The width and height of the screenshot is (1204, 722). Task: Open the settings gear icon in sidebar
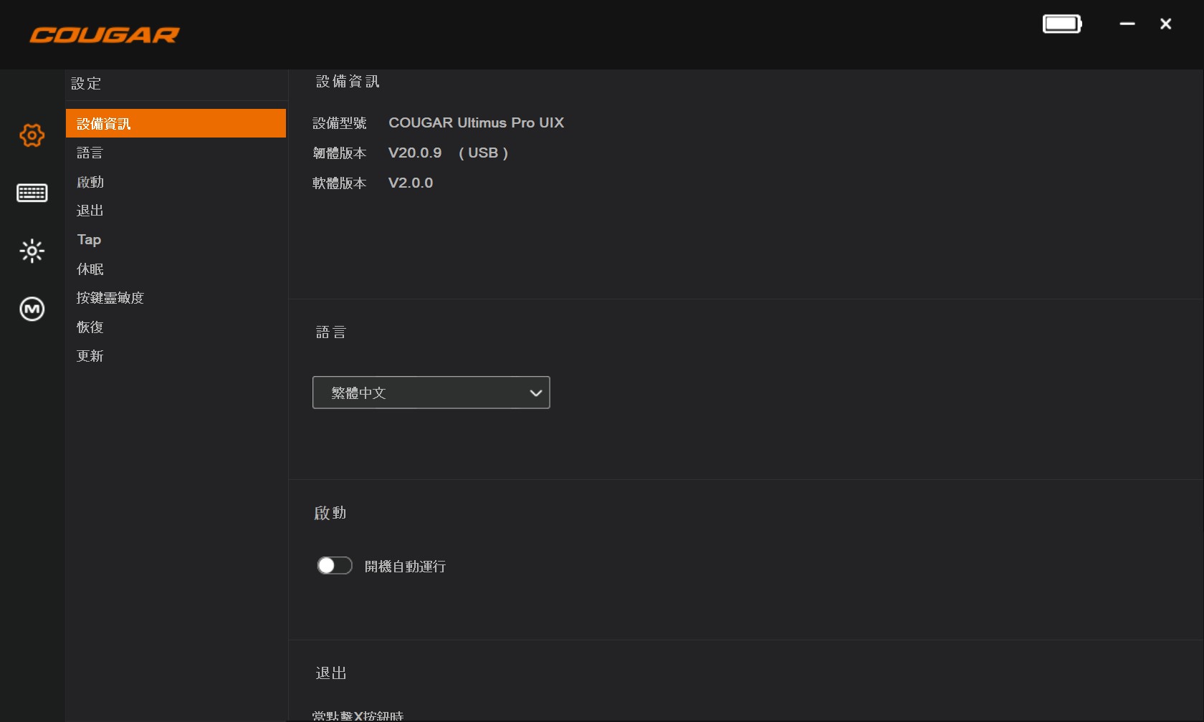(32, 135)
